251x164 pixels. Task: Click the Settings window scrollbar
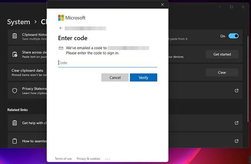pyautogui.click(x=248, y=79)
